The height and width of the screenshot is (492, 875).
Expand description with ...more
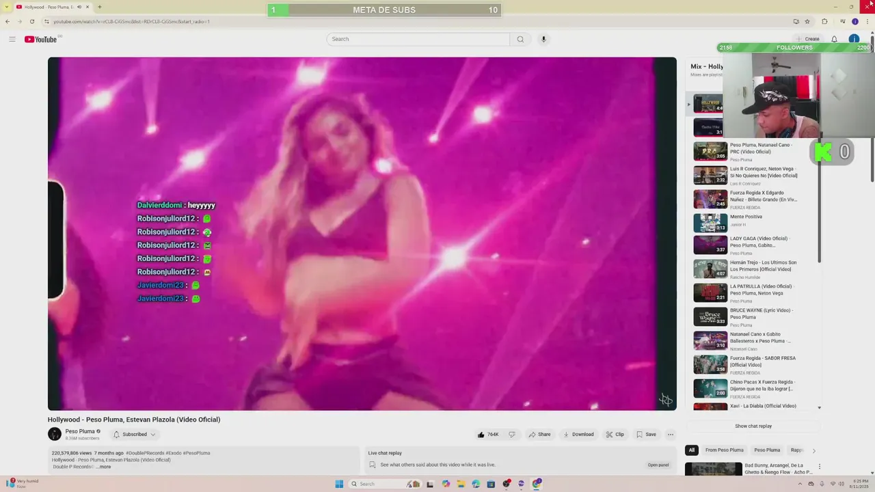pos(103,467)
